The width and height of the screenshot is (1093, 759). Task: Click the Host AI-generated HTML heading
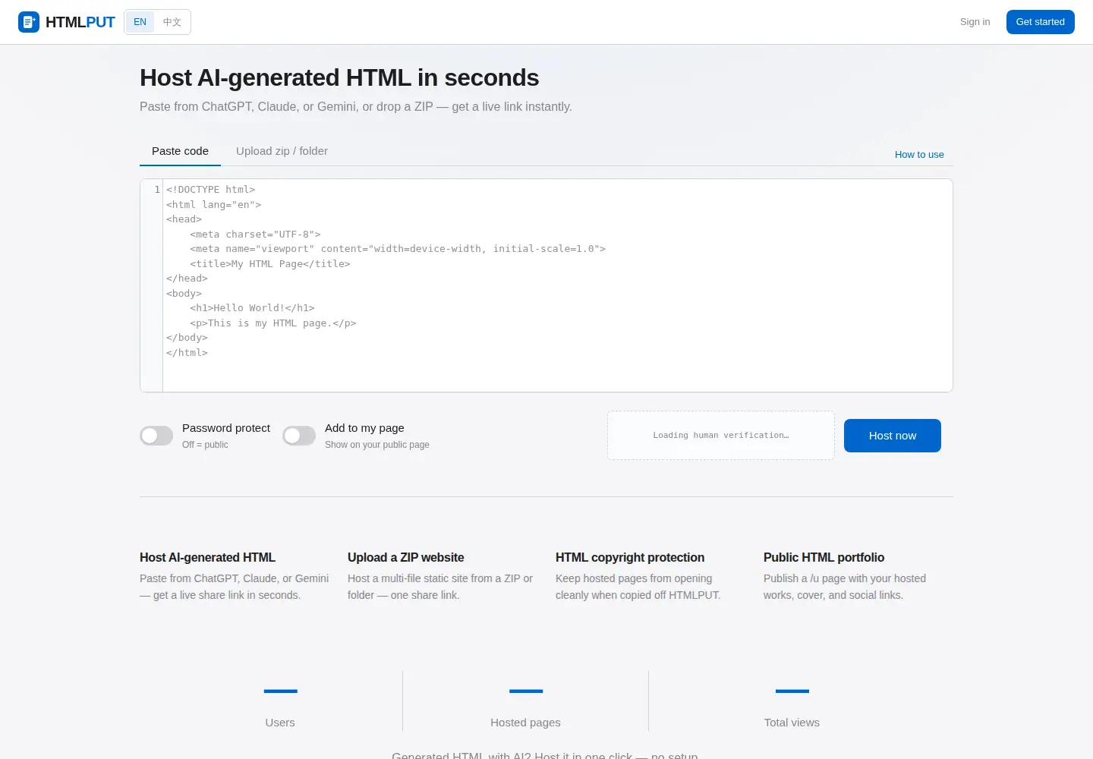[207, 557]
